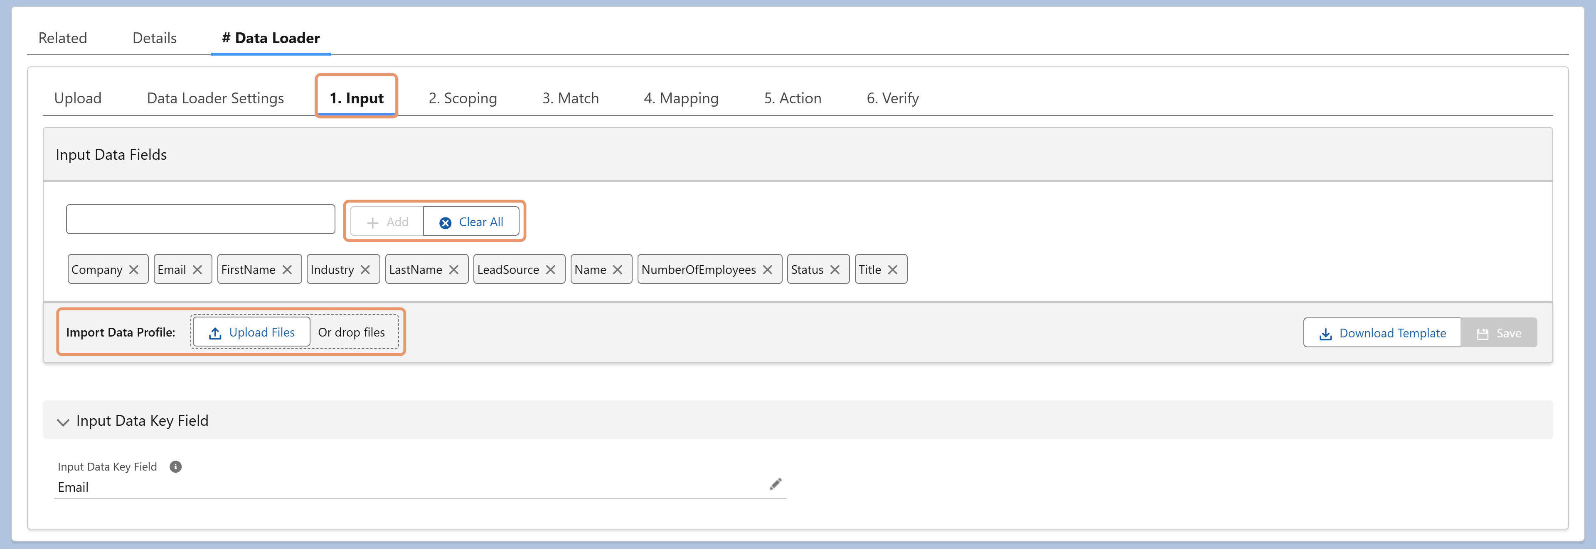The image size is (1596, 549).
Task: Switch to the 2. Scoping tab
Action: pos(462,98)
